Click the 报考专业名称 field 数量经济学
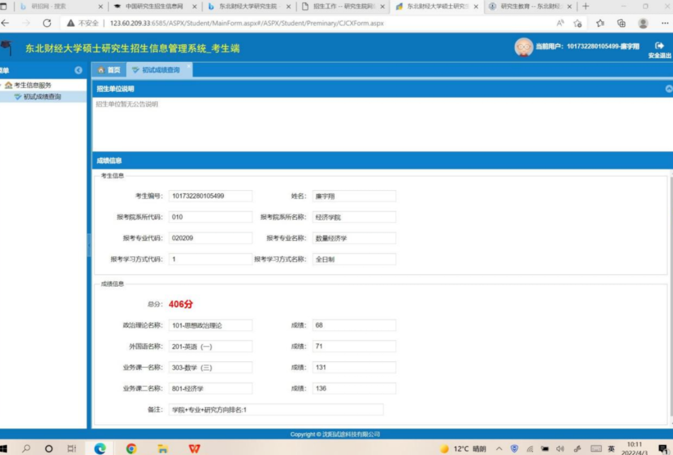The height and width of the screenshot is (455, 673). [x=354, y=238]
